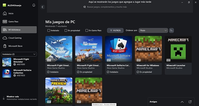
Task: Click the ALZ545Juanjo username
Action: [x=14, y=6]
